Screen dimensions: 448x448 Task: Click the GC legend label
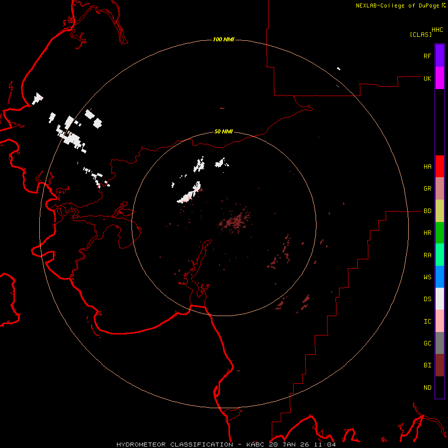427,343
